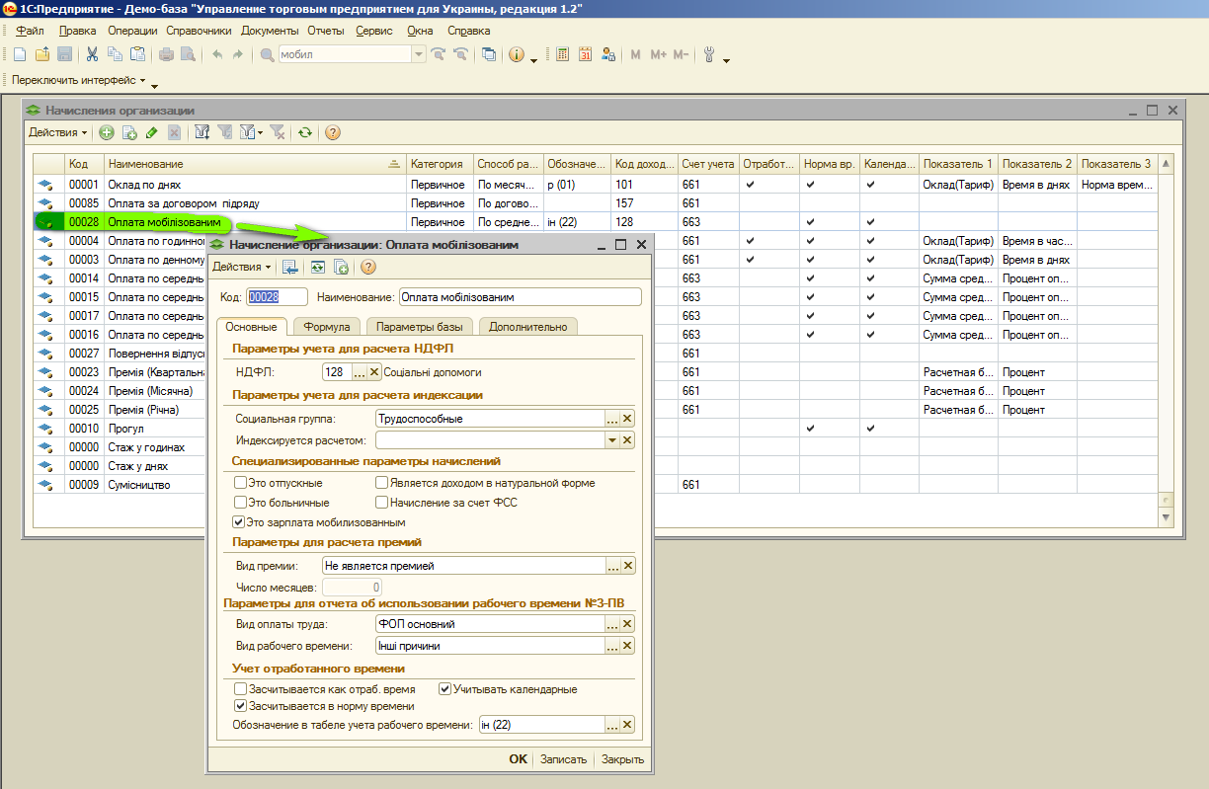The image size is (1209, 789).
Task: Check the Это отпускные checkbox
Action: (x=240, y=483)
